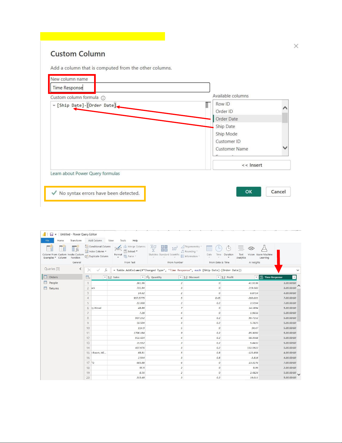Click the Custom Column ribbon icon
This screenshot has width=342, height=443.
(x=62, y=249)
